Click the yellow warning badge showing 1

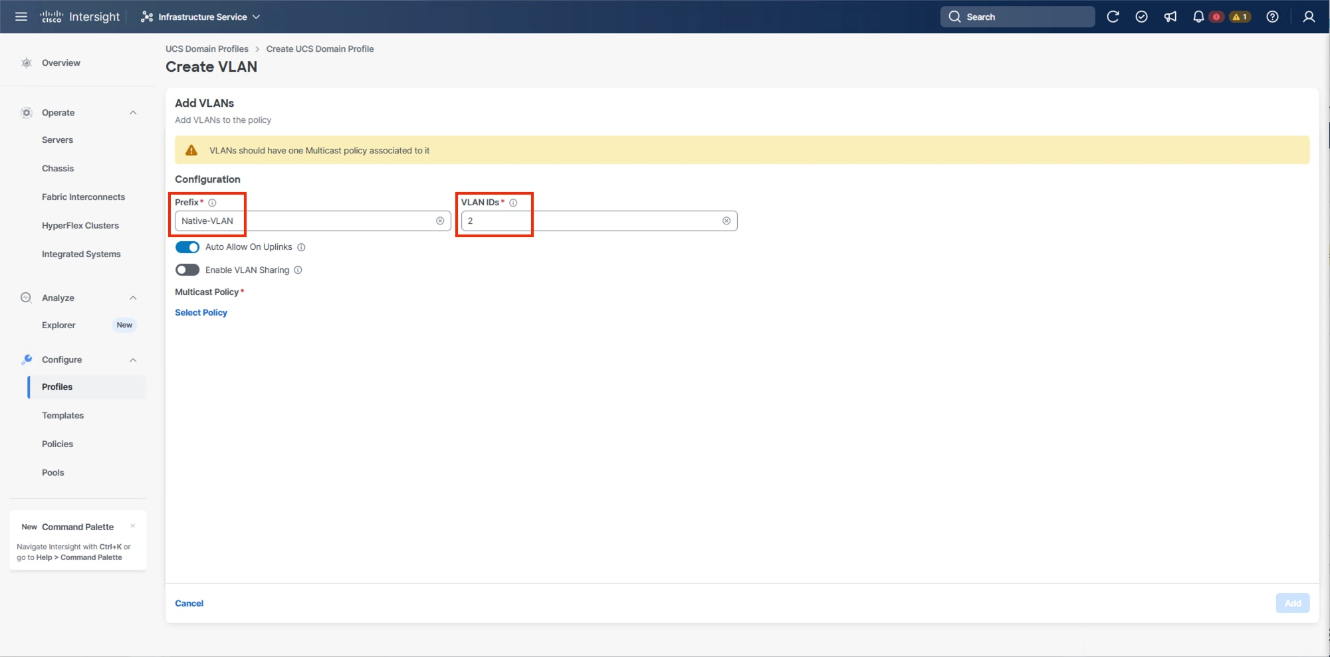pos(1240,17)
